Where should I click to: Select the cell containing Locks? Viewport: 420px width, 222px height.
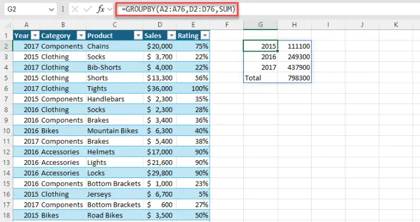pyautogui.click(x=115, y=173)
